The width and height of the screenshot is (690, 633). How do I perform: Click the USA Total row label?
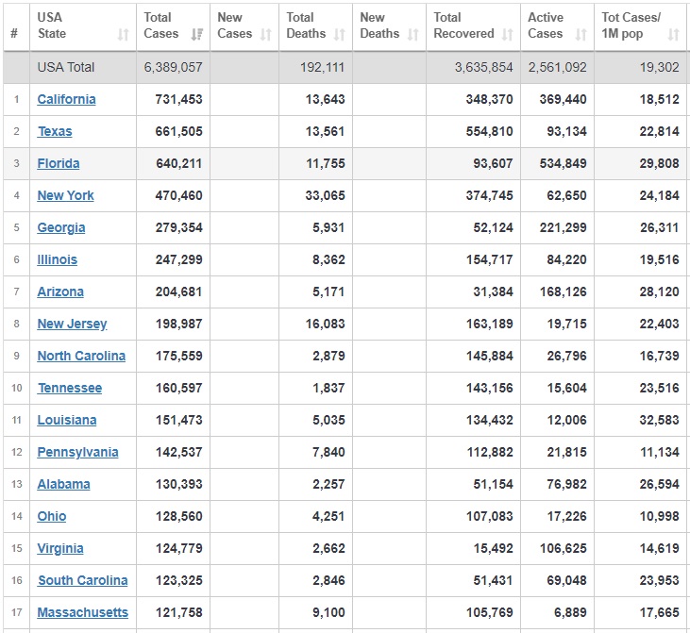tap(66, 67)
